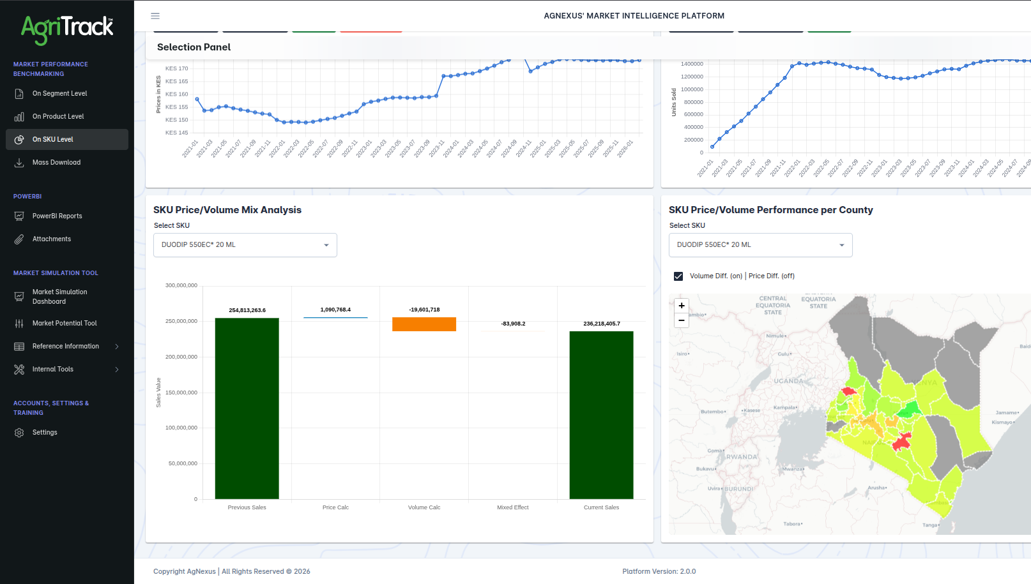
Task: Click the Previous Sales axis label
Action: (247, 507)
